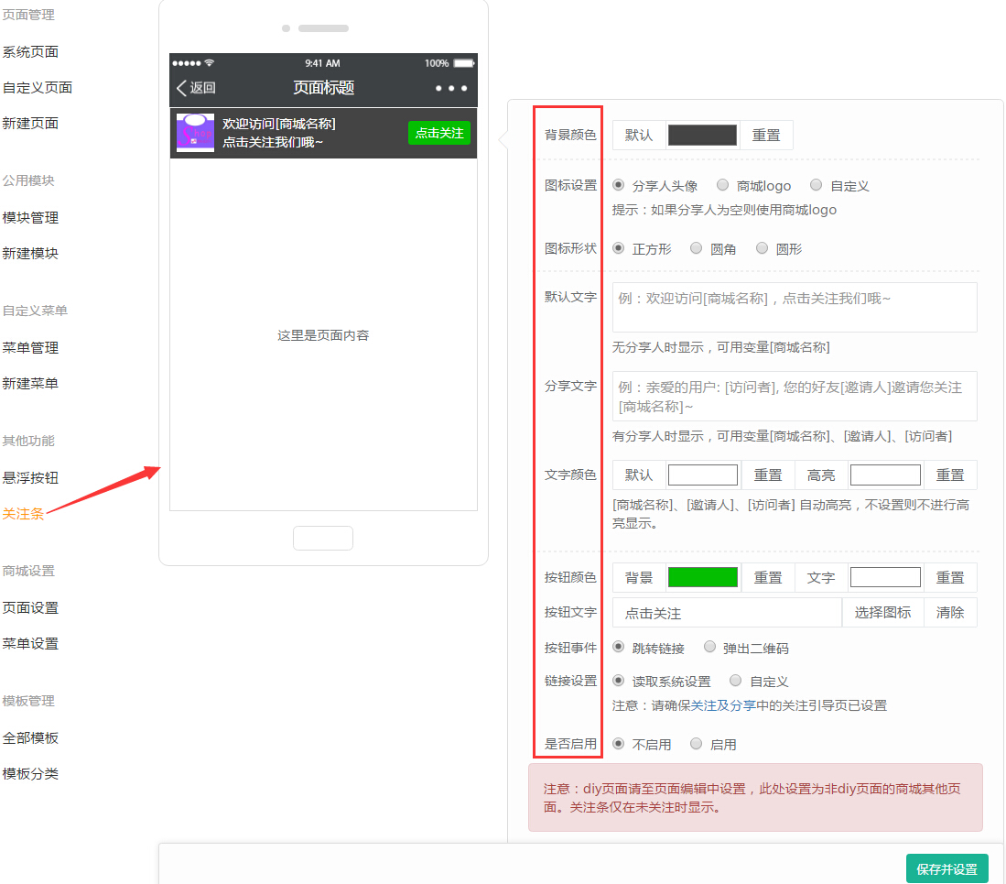The width and height of the screenshot is (1006, 884).
Task: Click 清除 beside the button text
Action: pos(949,613)
